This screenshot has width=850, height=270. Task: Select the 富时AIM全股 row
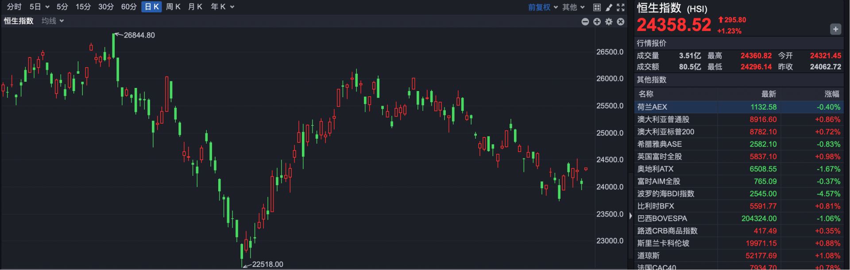pos(739,181)
